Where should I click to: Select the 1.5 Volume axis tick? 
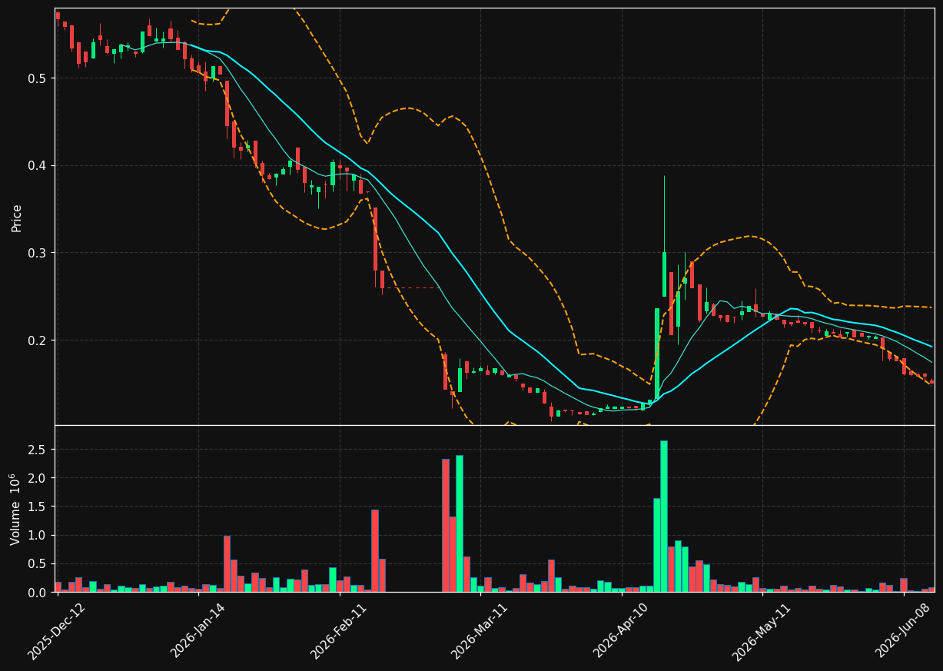[x=38, y=507]
